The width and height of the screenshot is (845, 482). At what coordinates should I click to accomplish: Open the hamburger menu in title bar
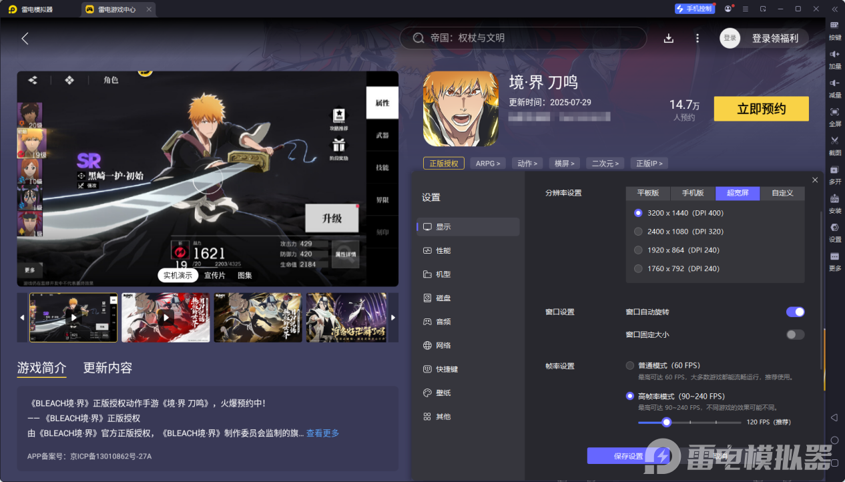[x=746, y=9]
